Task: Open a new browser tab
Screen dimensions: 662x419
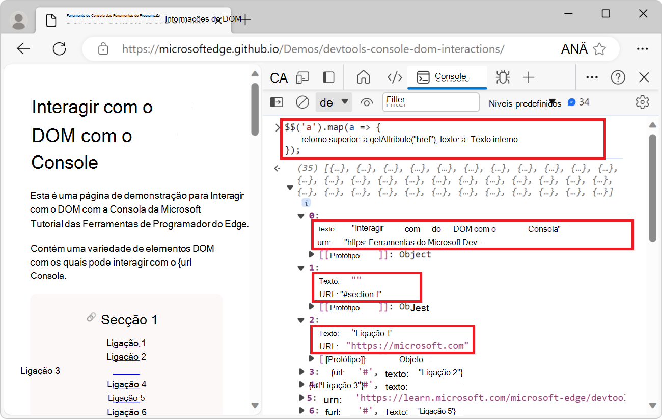Action: click(246, 20)
